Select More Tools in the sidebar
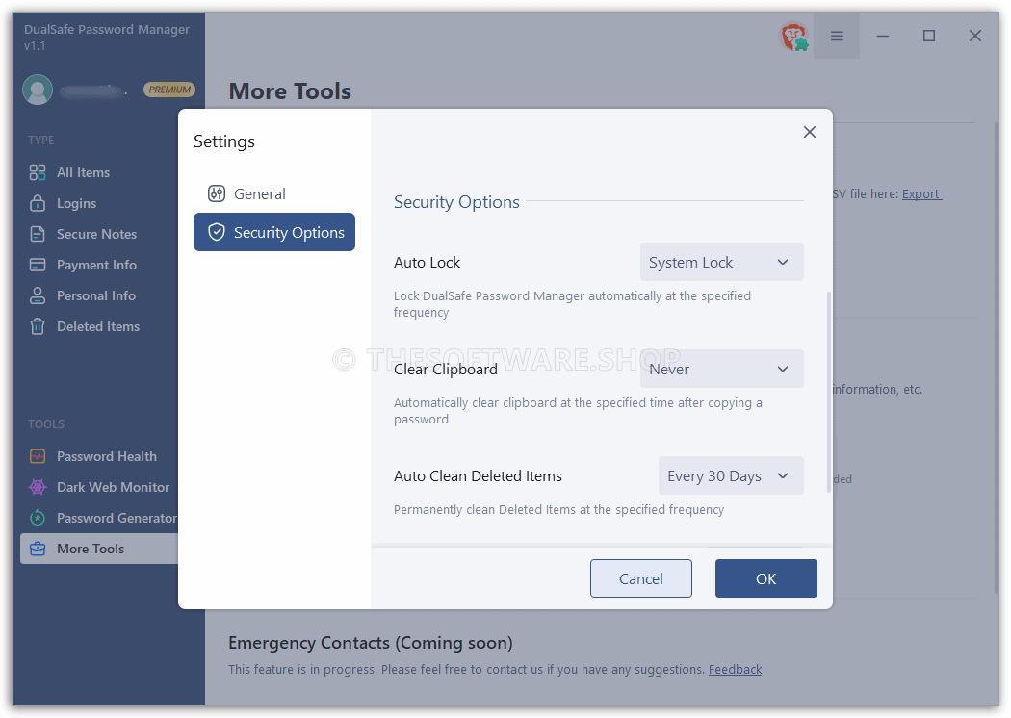 coord(99,549)
